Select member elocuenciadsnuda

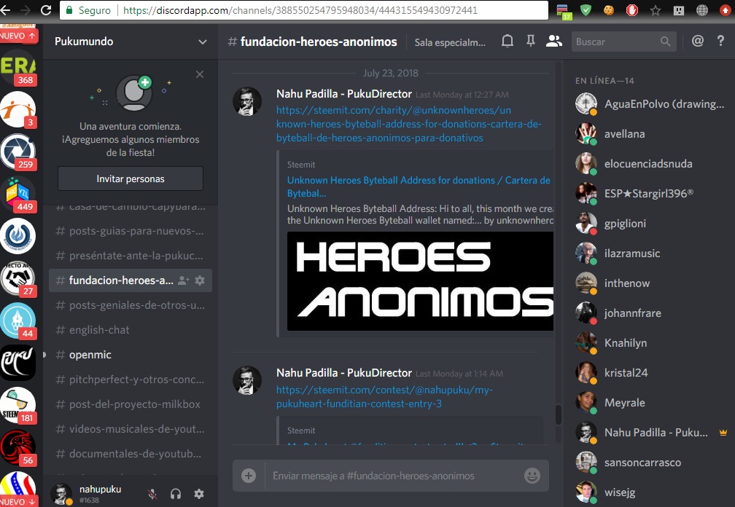[649, 164]
